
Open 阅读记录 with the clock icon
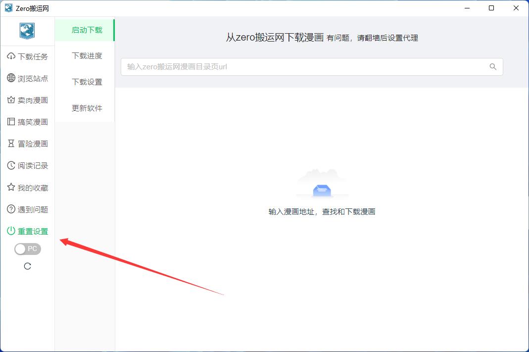click(10, 165)
